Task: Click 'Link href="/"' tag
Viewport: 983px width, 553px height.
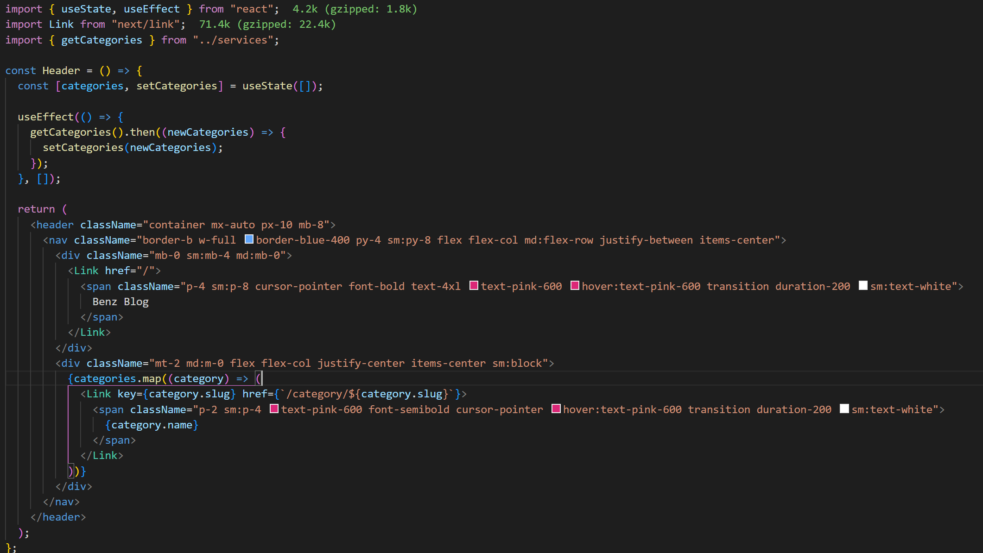Action: [x=114, y=271]
